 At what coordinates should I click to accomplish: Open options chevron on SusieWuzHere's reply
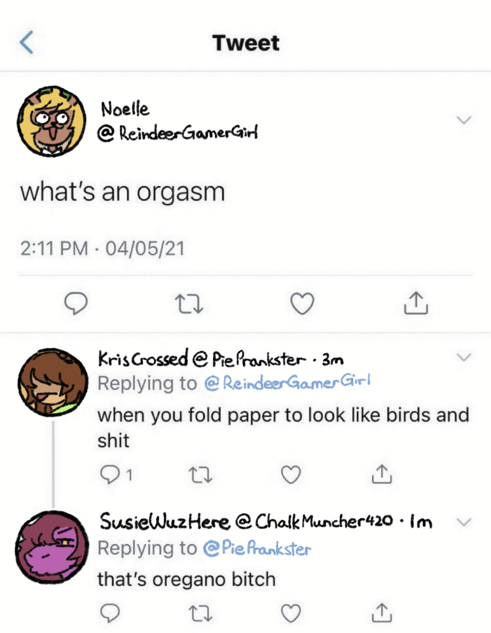[x=464, y=522]
